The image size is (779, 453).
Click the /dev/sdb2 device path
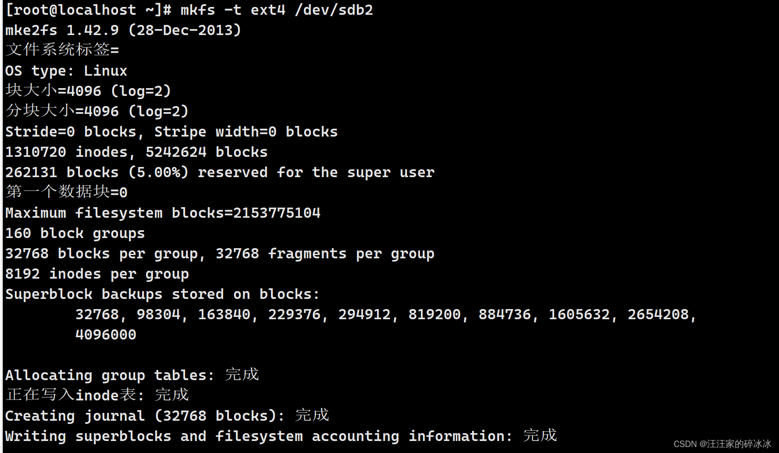pos(333,10)
